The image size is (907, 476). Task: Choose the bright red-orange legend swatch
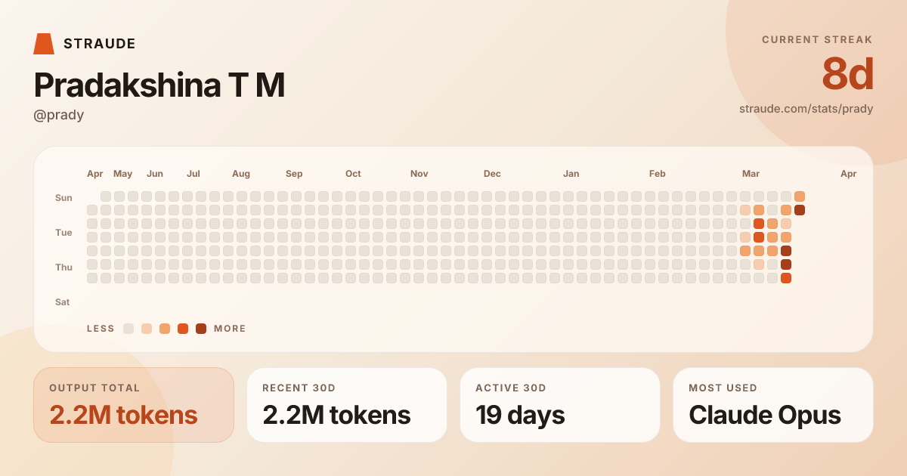pyautogui.click(x=183, y=329)
